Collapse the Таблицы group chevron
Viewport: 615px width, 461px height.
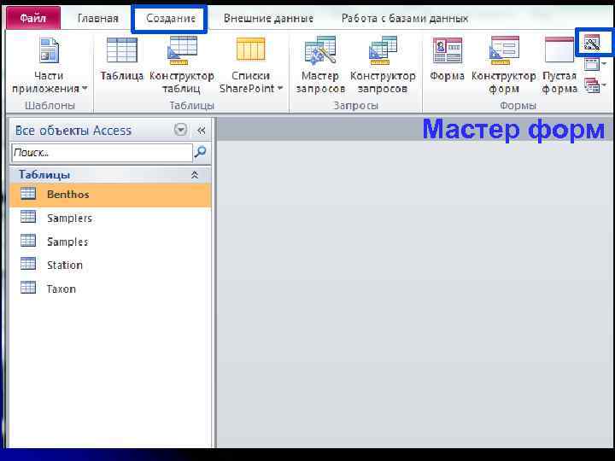(x=195, y=175)
